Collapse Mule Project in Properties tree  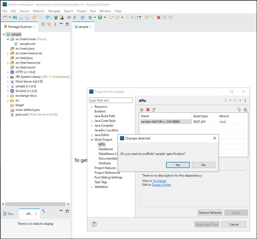(x=92, y=140)
